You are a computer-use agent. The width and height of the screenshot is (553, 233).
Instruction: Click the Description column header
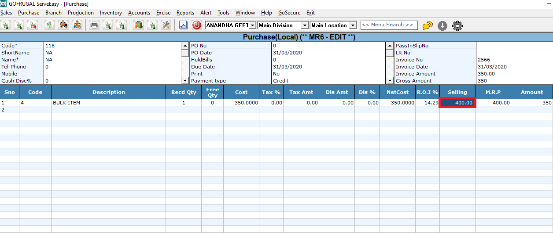[x=109, y=92]
